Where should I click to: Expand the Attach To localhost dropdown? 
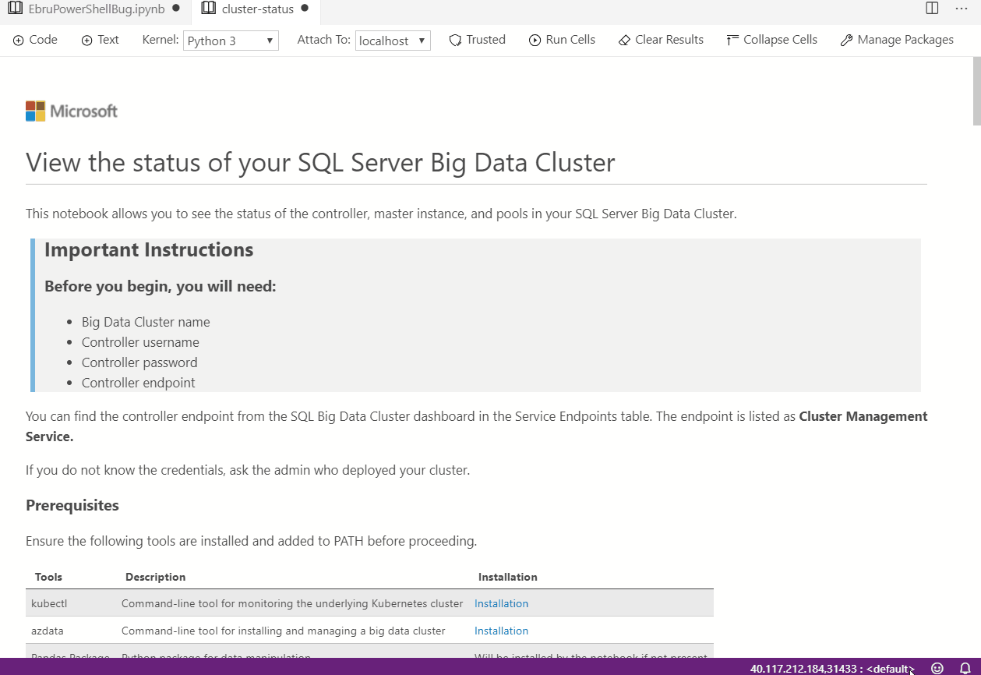click(393, 41)
